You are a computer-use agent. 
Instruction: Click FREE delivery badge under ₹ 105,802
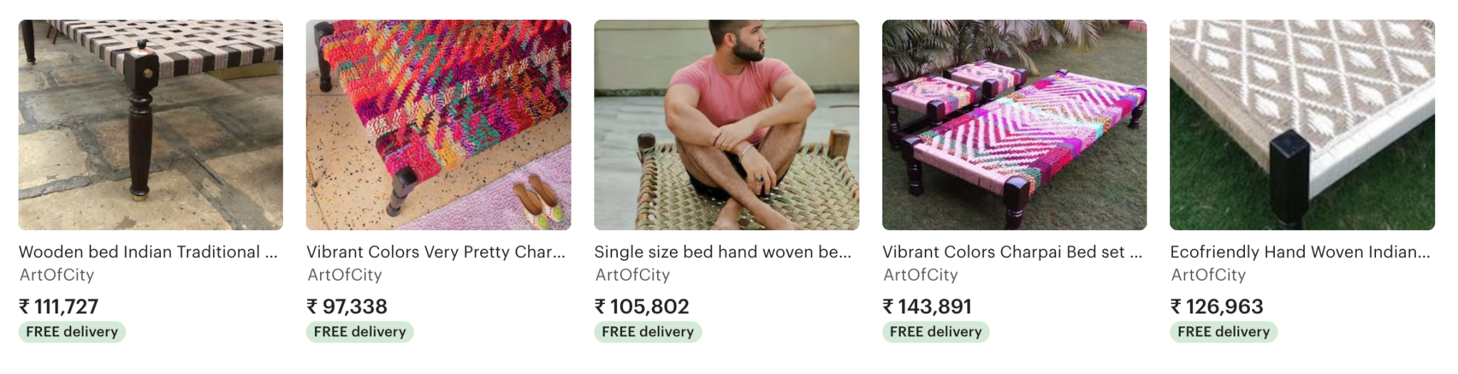(x=648, y=332)
